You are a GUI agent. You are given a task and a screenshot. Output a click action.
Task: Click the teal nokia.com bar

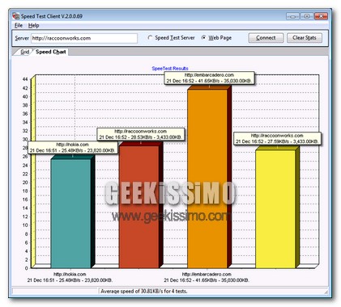coord(70,213)
